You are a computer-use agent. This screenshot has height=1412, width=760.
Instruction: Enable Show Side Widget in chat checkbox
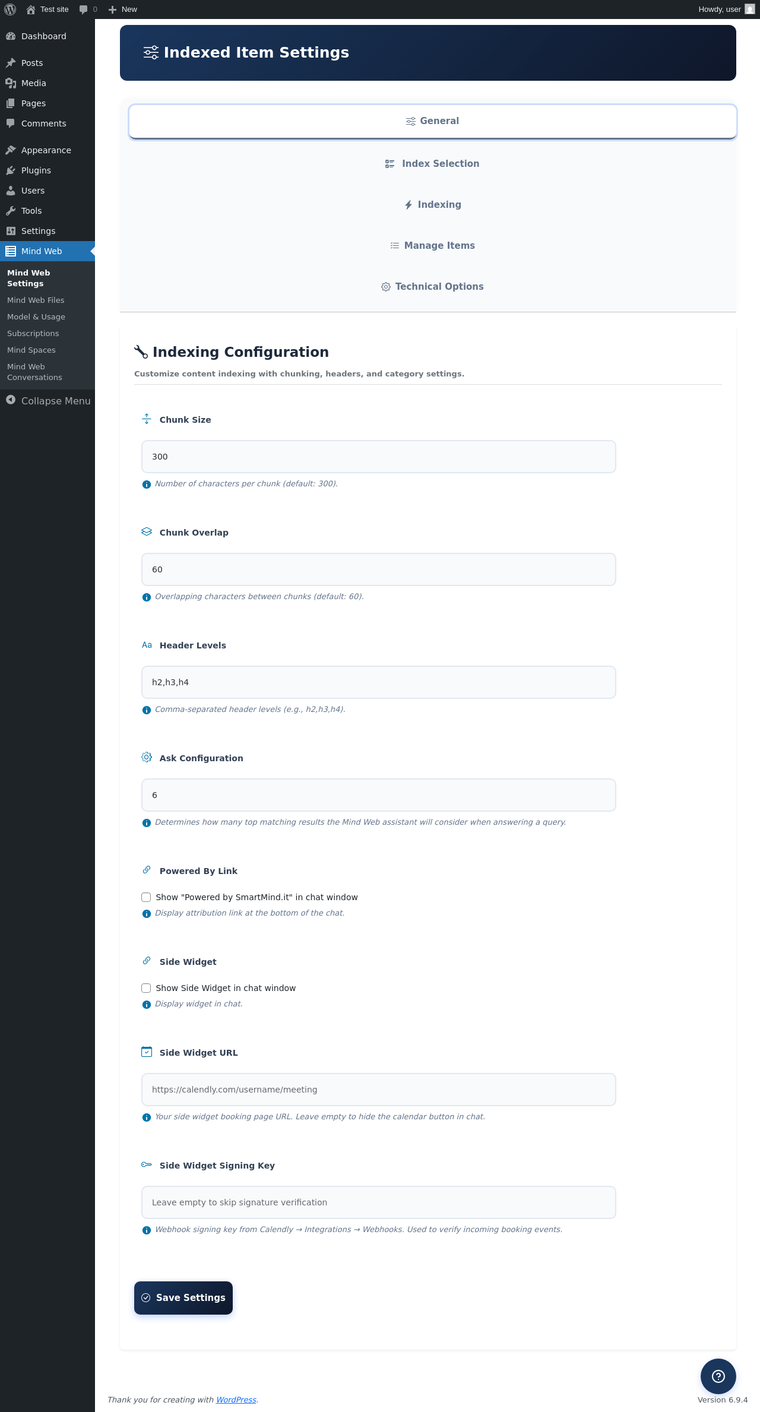click(x=146, y=988)
